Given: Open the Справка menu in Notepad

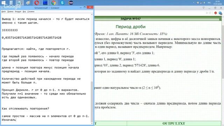Looking at the screenshot, I should pos(31,12).
